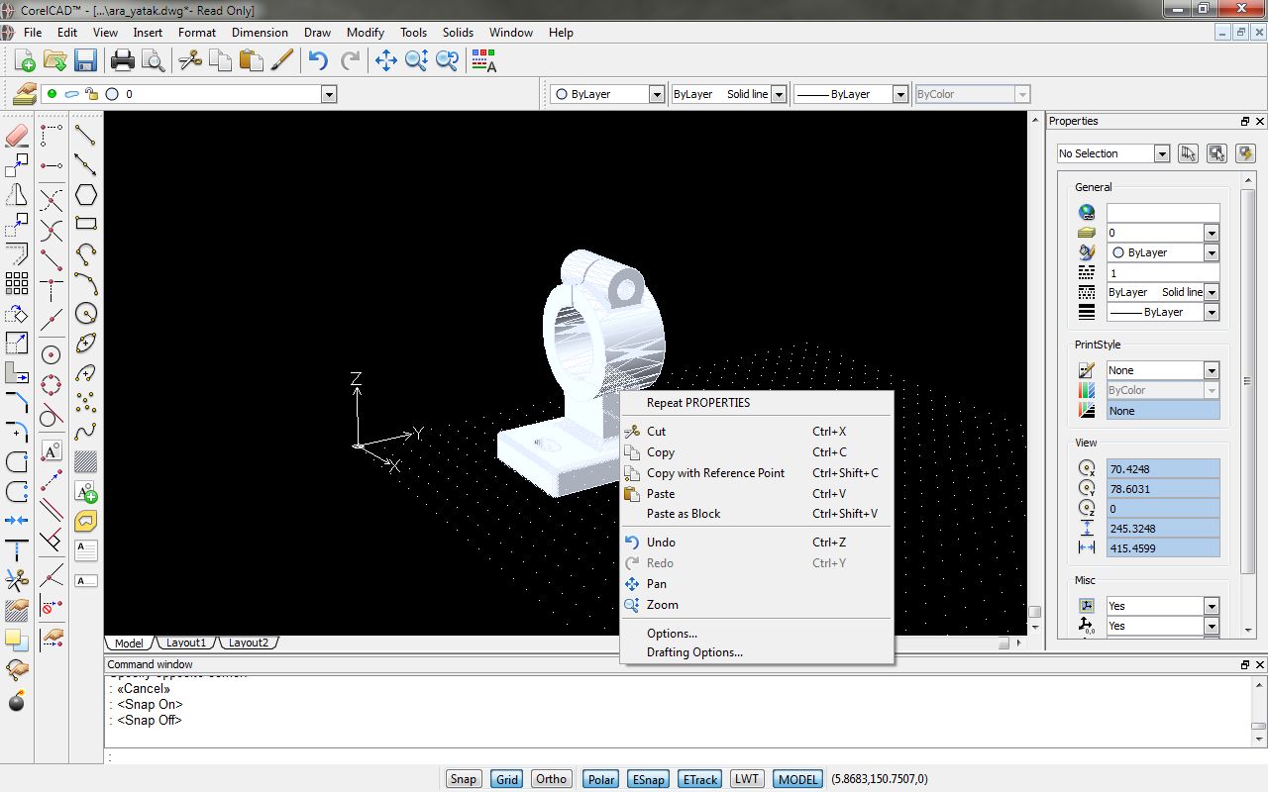Click Options... in the context menu
This screenshot has width=1268, height=792.
coord(757,634)
